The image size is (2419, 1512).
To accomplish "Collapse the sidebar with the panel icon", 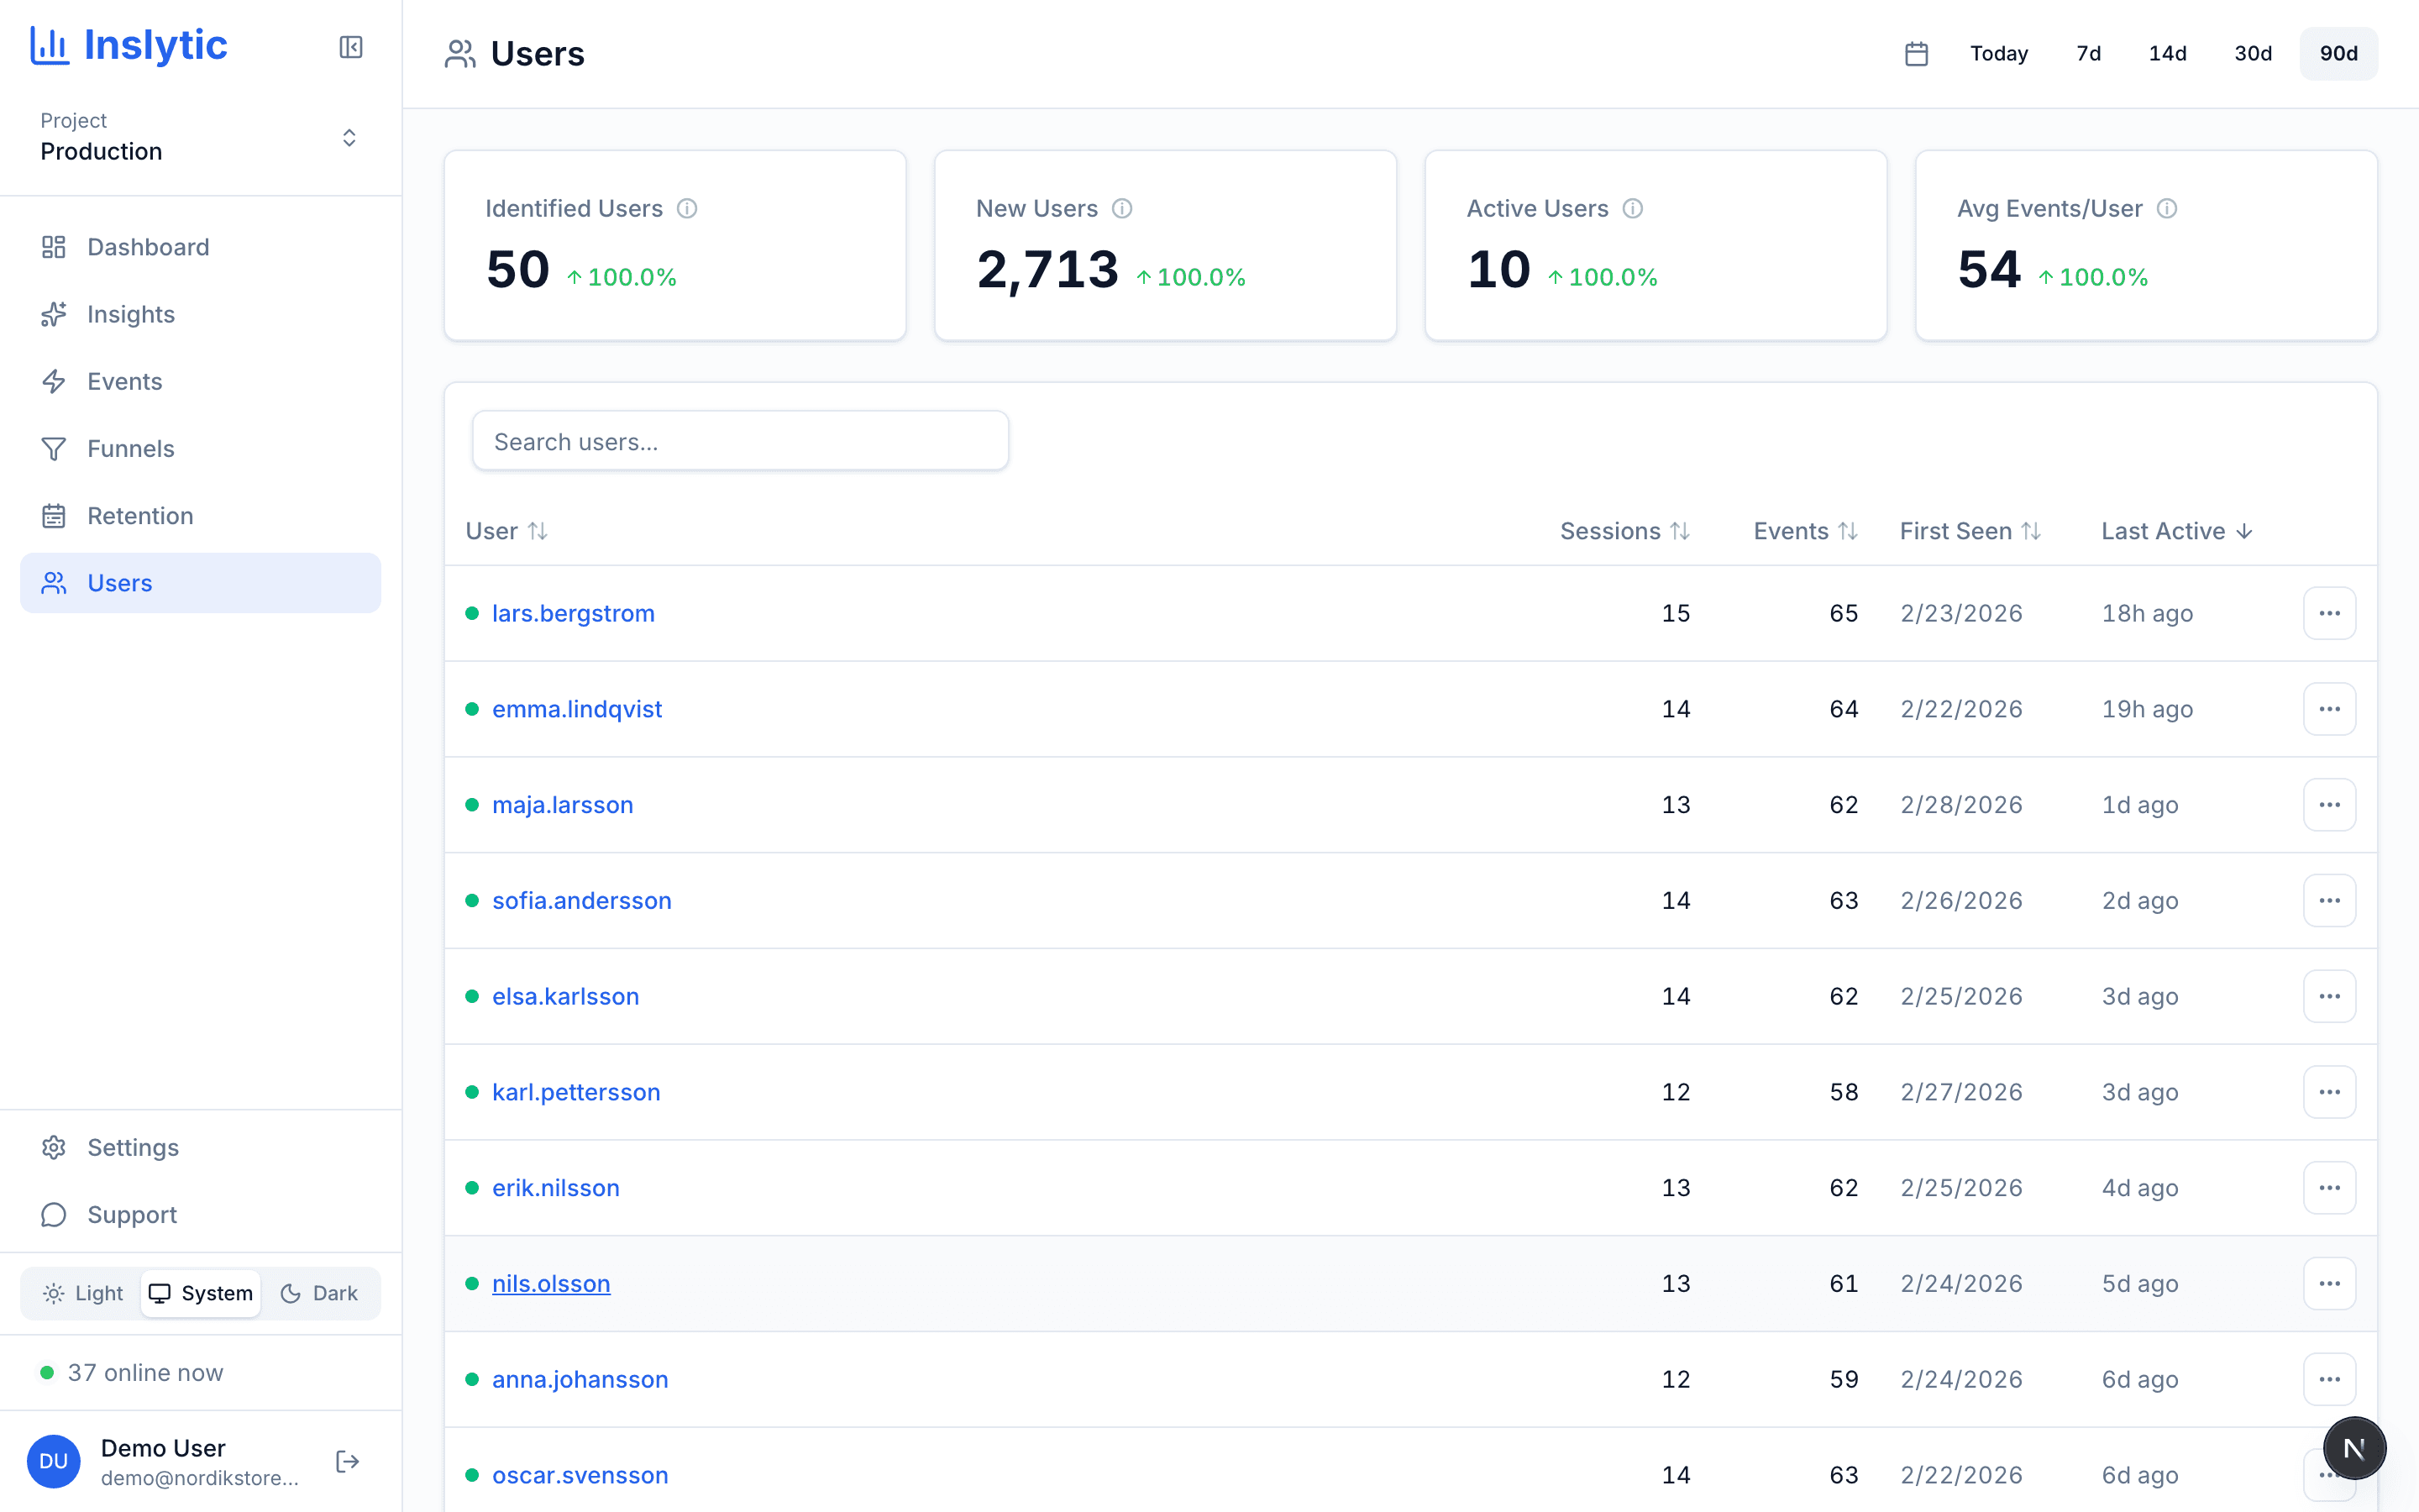I will point(350,47).
